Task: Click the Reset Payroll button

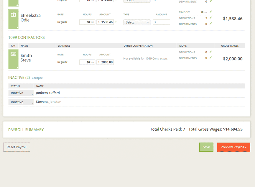Action: 17,147
